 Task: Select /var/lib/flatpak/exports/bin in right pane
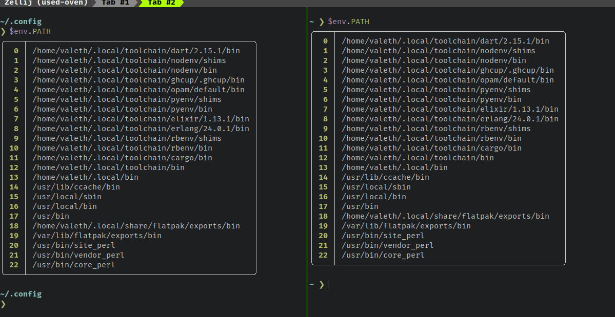pos(406,226)
